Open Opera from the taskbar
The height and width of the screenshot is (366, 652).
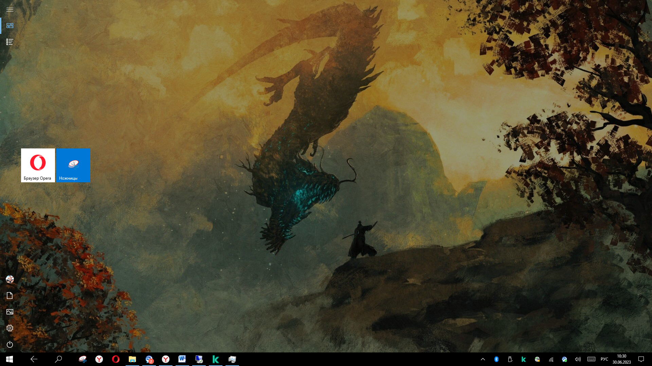point(116,359)
